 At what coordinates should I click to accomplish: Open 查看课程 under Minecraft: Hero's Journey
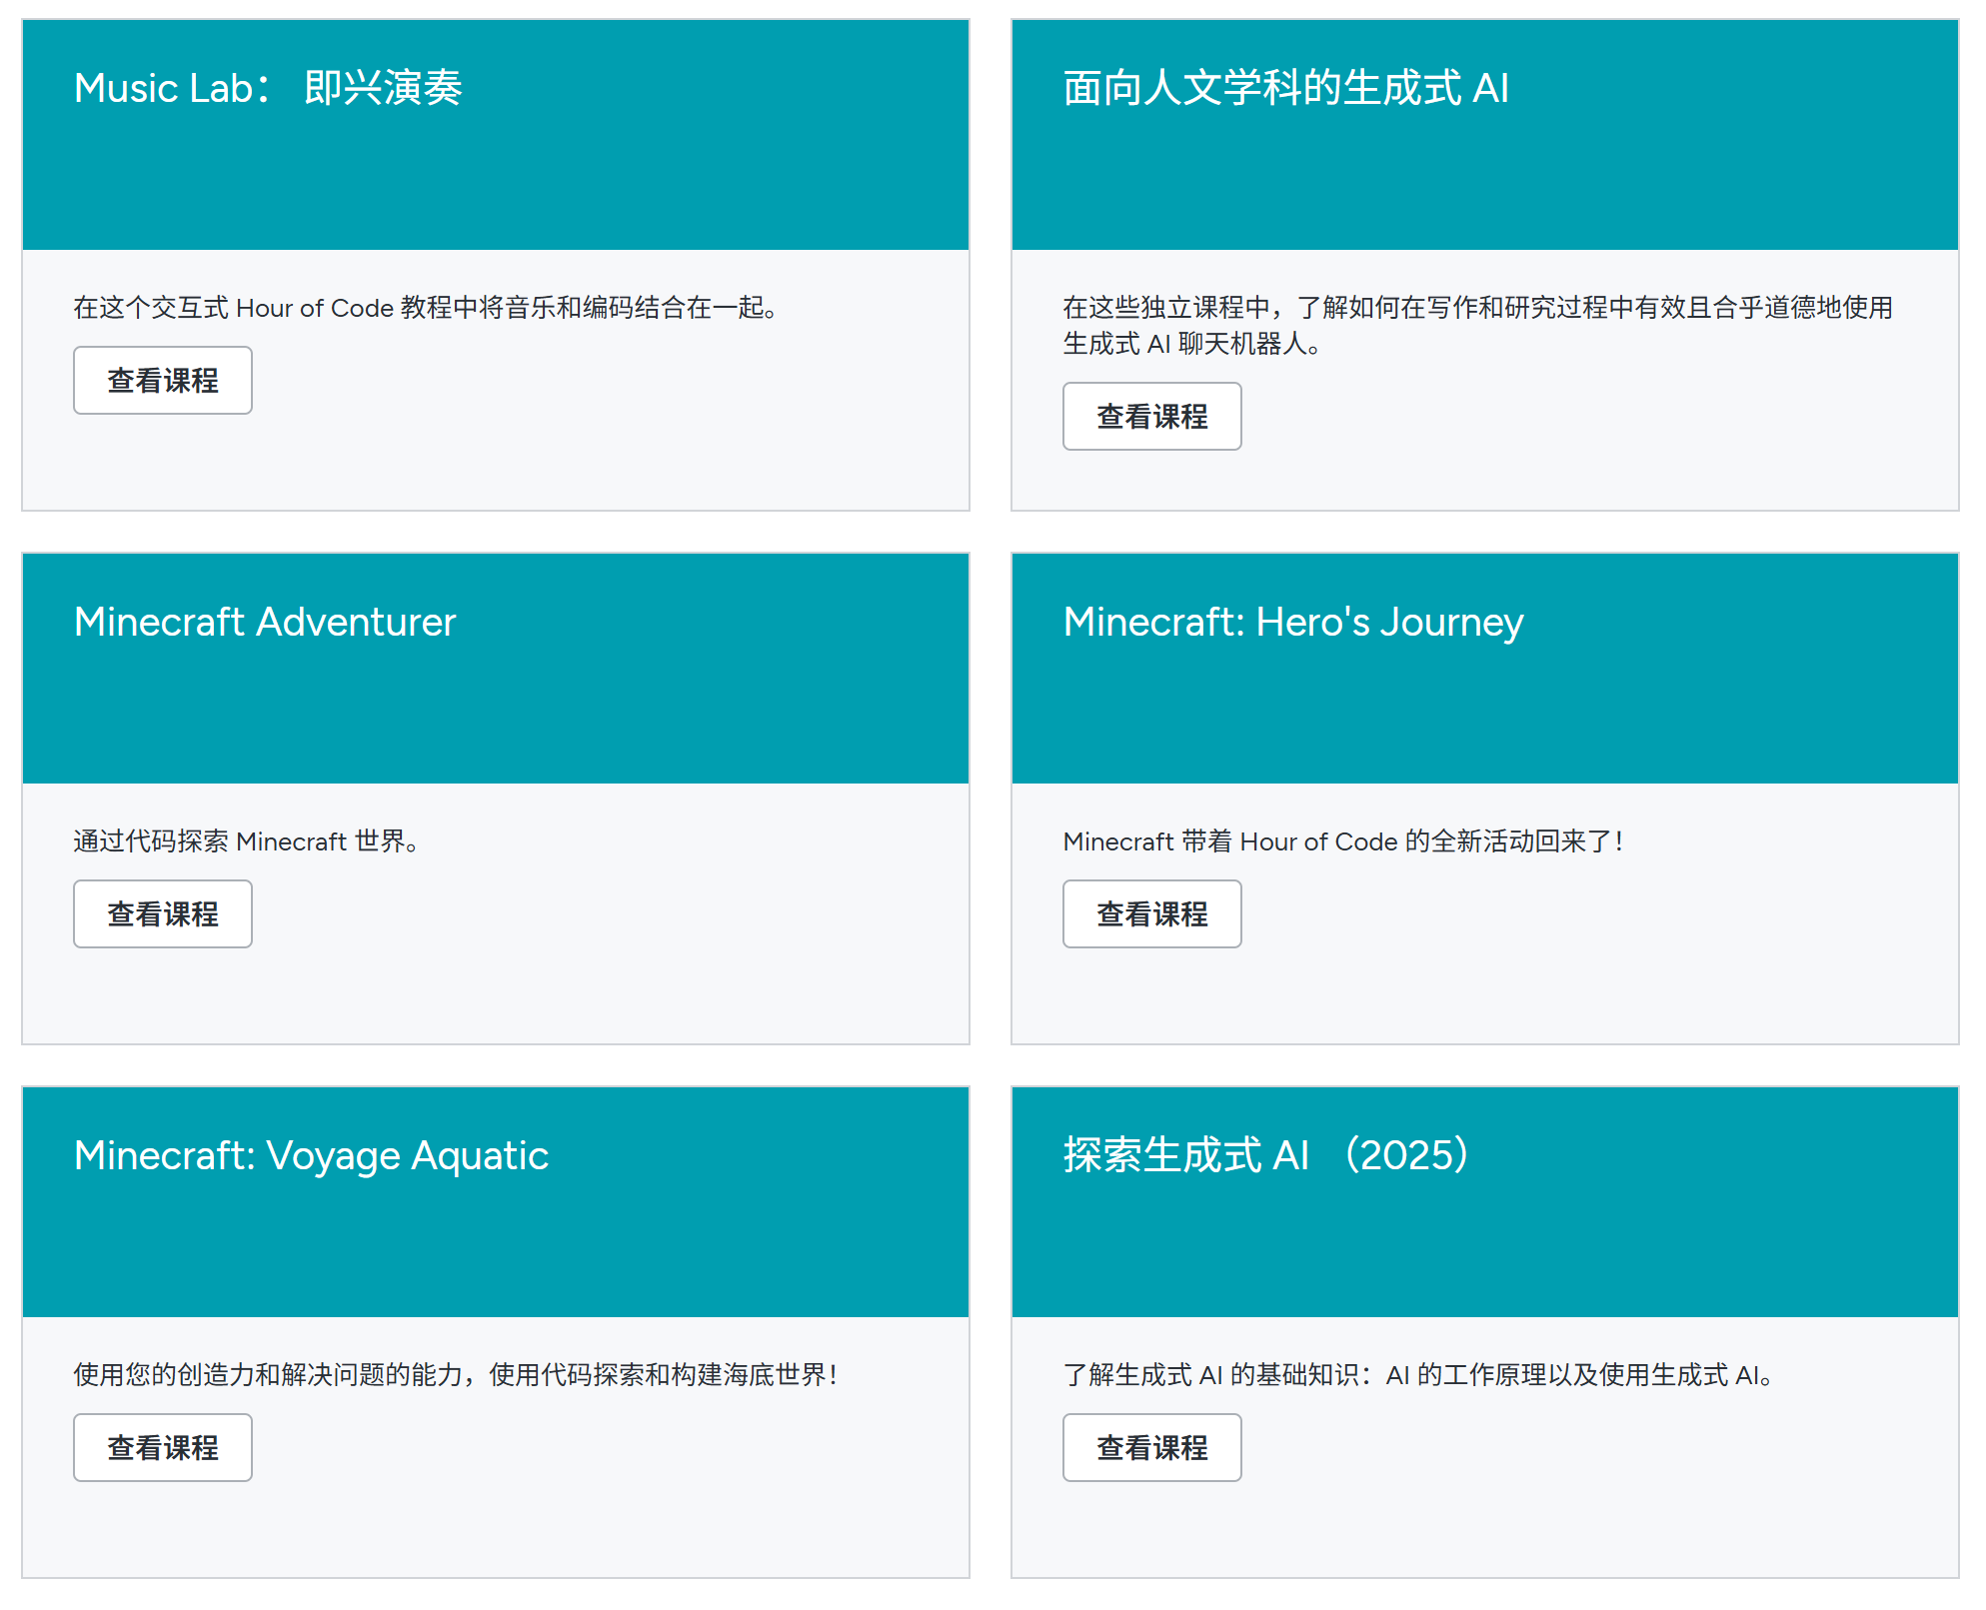1151,913
